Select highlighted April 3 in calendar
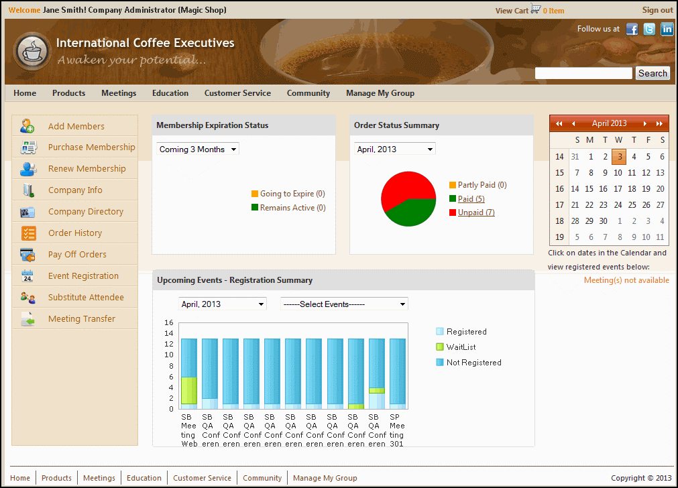Image resolution: width=678 pixels, height=488 pixels. (619, 156)
